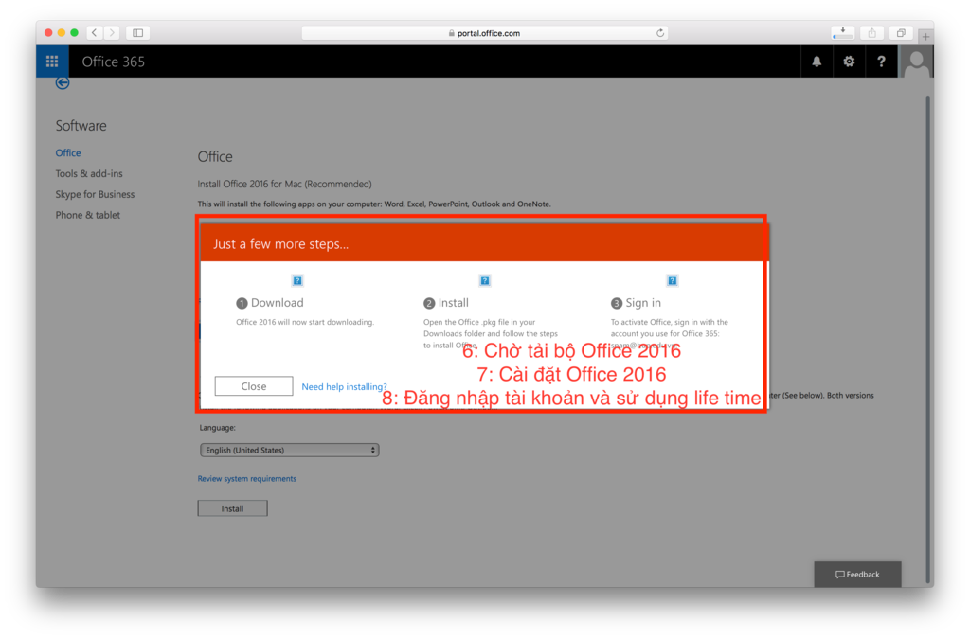Close the 'Just a few more steps' dialog
Image resolution: width=970 pixels, height=639 pixels.
click(x=254, y=386)
